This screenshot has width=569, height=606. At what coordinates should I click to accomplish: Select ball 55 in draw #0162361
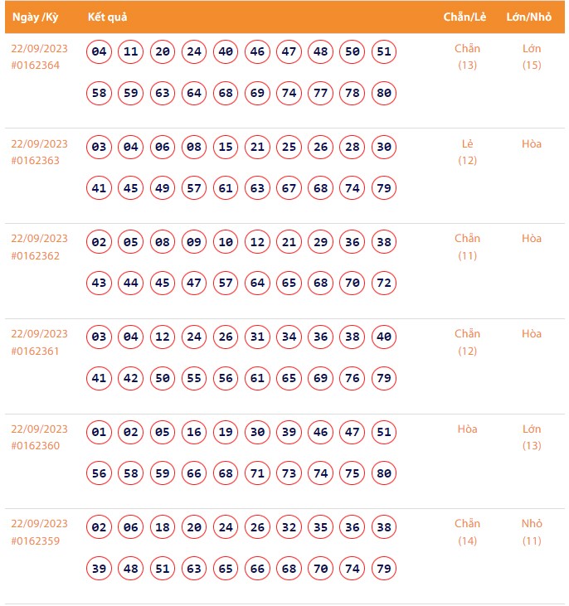tap(194, 378)
